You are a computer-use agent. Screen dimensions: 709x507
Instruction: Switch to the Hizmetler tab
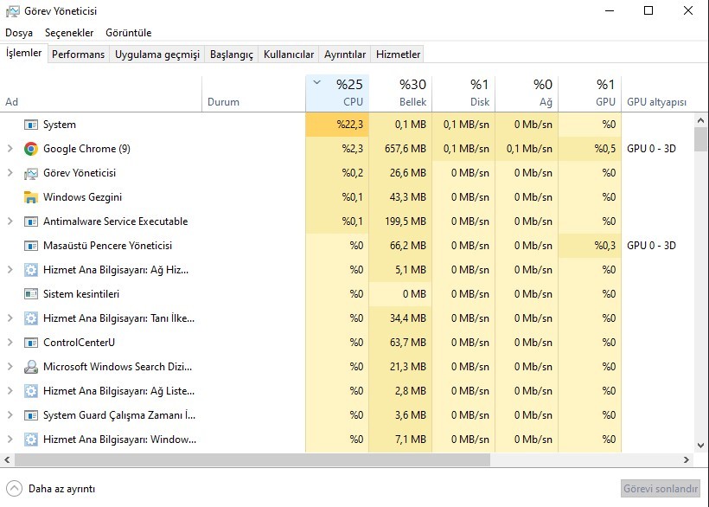coord(398,55)
